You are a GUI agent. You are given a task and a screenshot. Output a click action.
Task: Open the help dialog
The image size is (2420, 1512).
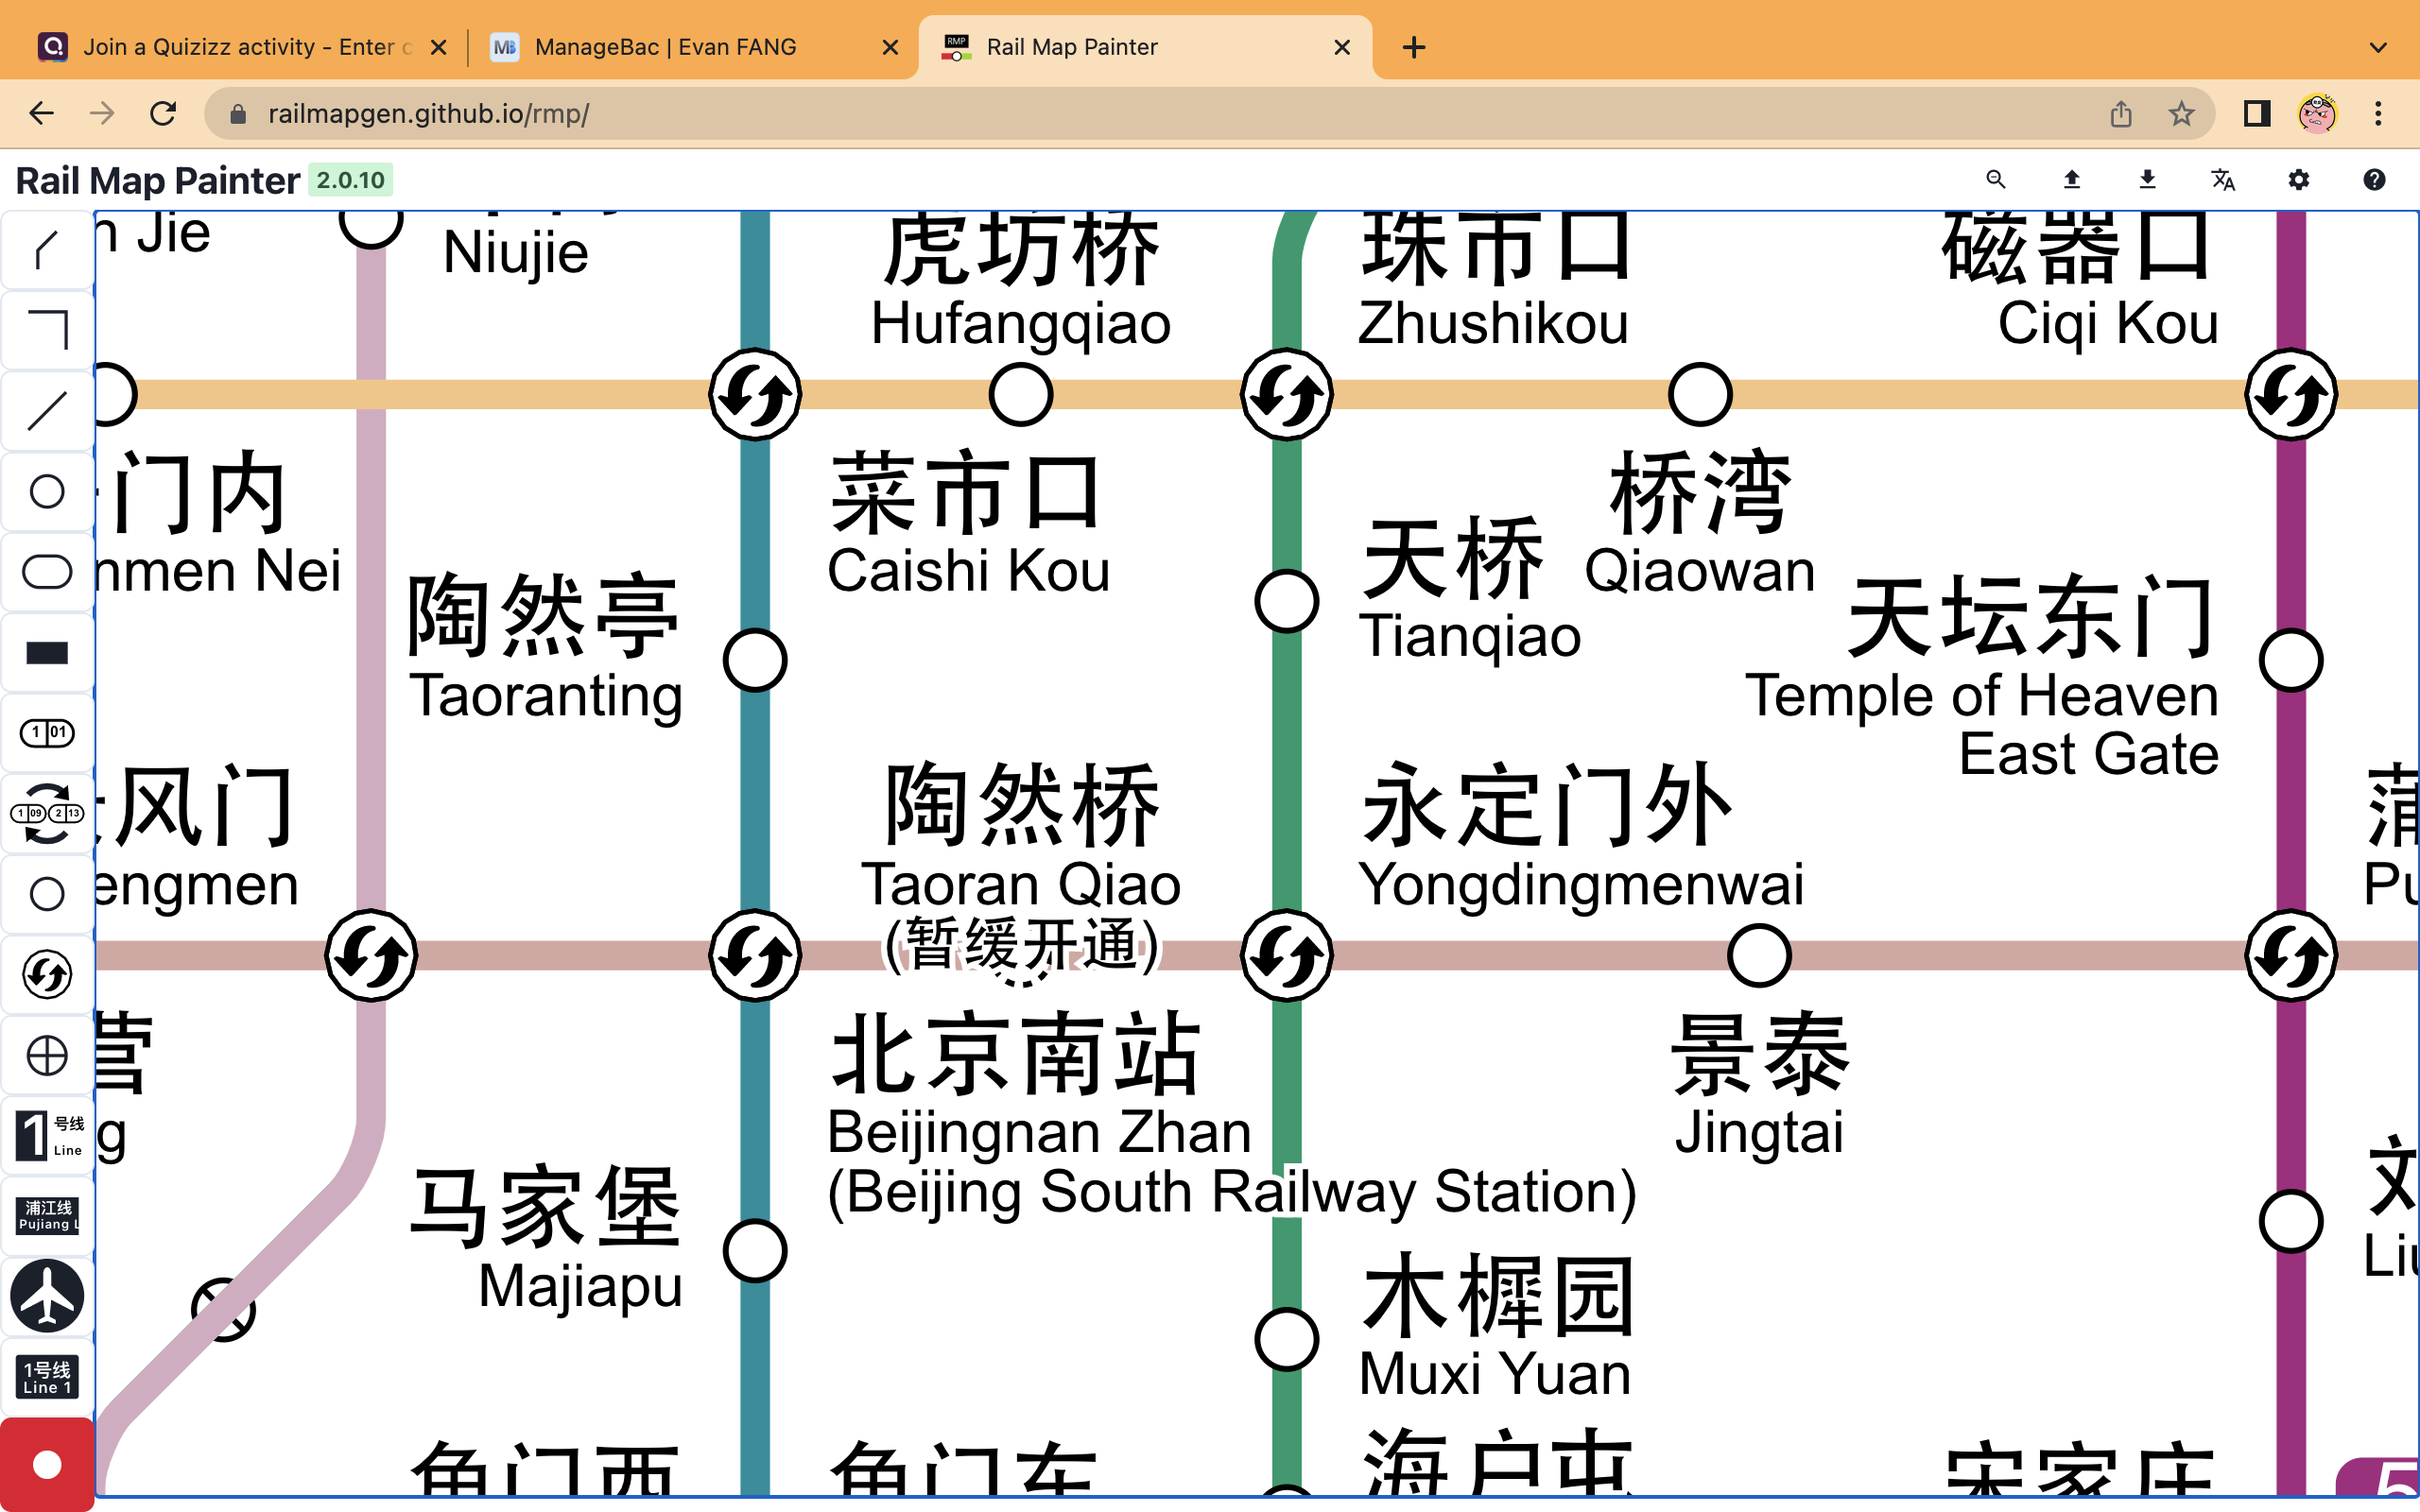click(x=2375, y=180)
